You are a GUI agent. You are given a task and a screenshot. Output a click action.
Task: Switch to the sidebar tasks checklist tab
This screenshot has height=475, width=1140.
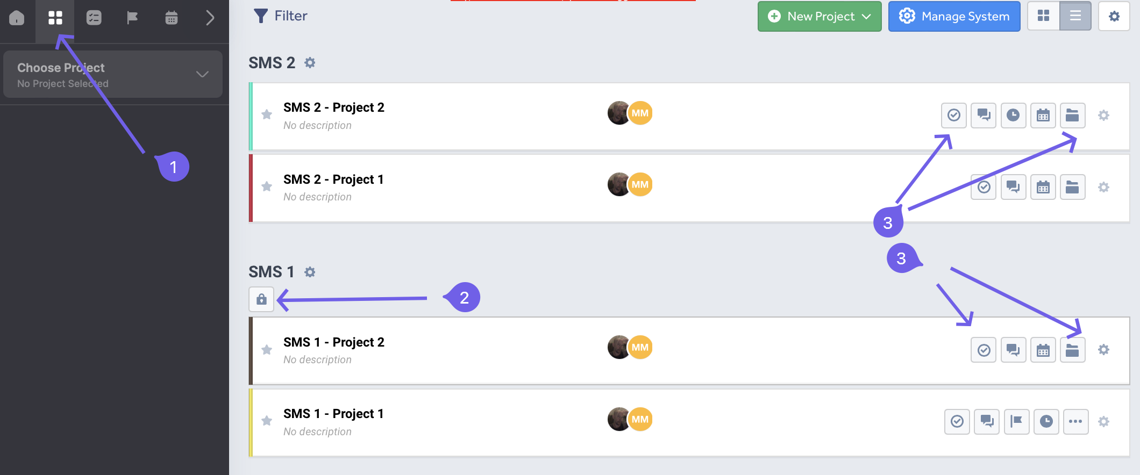[x=94, y=18]
